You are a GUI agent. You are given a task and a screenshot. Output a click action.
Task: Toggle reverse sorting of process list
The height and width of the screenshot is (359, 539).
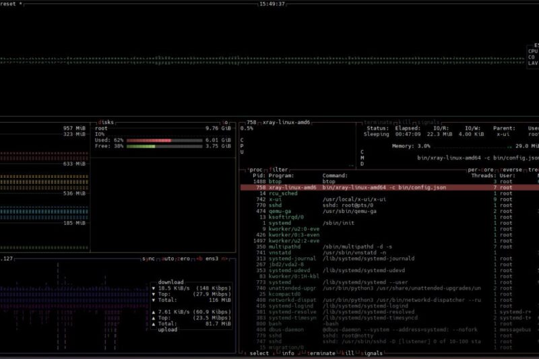(x=512, y=170)
